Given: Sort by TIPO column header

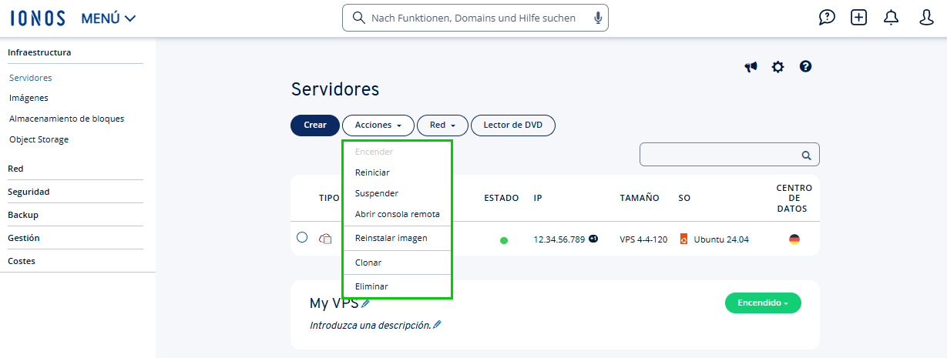Looking at the screenshot, I should click(329, 198).
